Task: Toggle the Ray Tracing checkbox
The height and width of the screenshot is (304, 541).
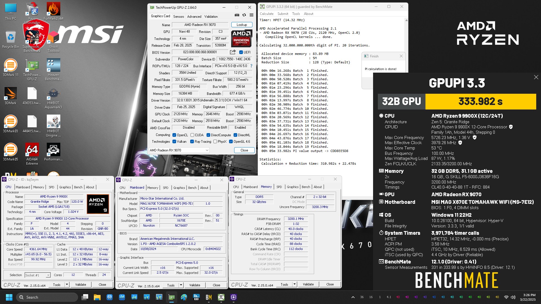Action: coord(192,142)
